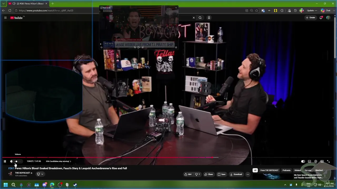Open THE BOYSCAST channel name link

click(x=23, y=173)
